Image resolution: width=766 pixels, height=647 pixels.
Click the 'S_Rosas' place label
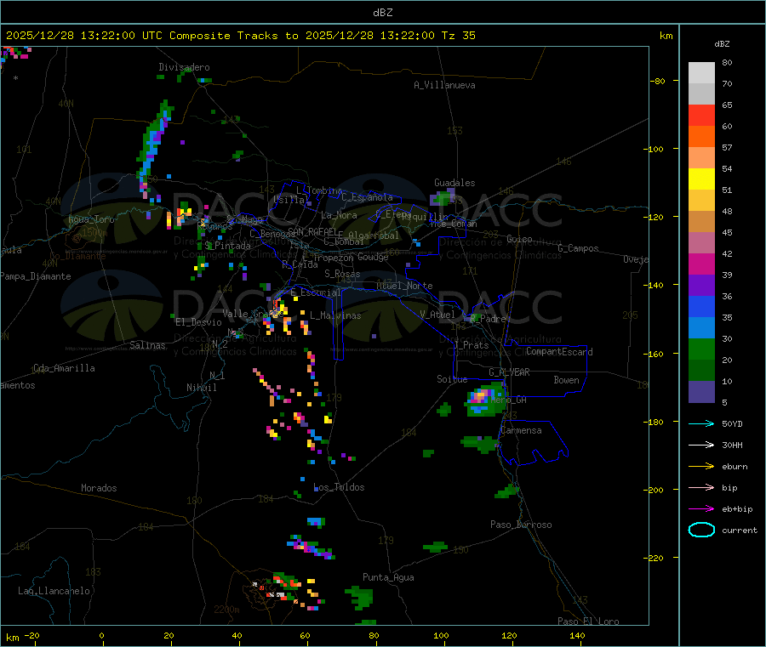pyautogui.click(x=342, y=274)
